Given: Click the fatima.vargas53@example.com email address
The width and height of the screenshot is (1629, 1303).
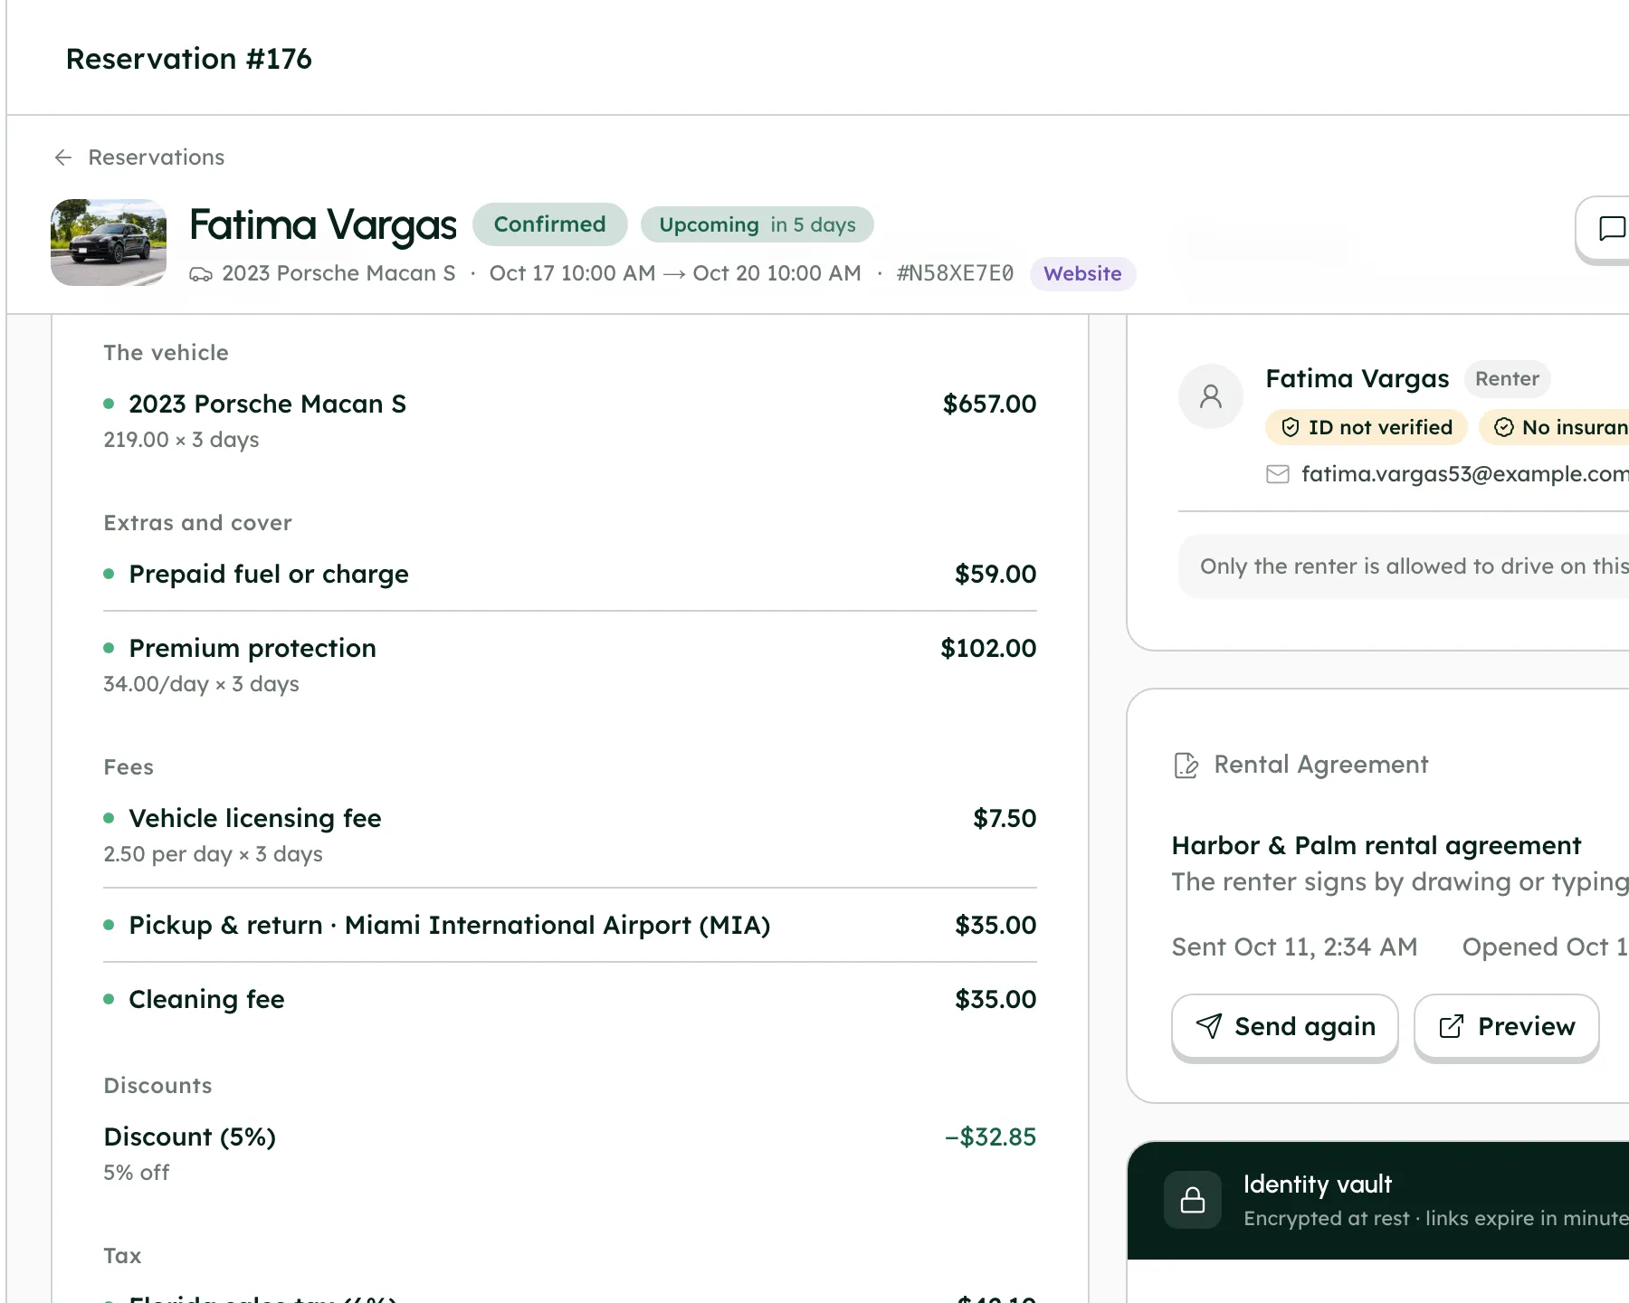Looking at the screenshot, I should point(1464,474).
